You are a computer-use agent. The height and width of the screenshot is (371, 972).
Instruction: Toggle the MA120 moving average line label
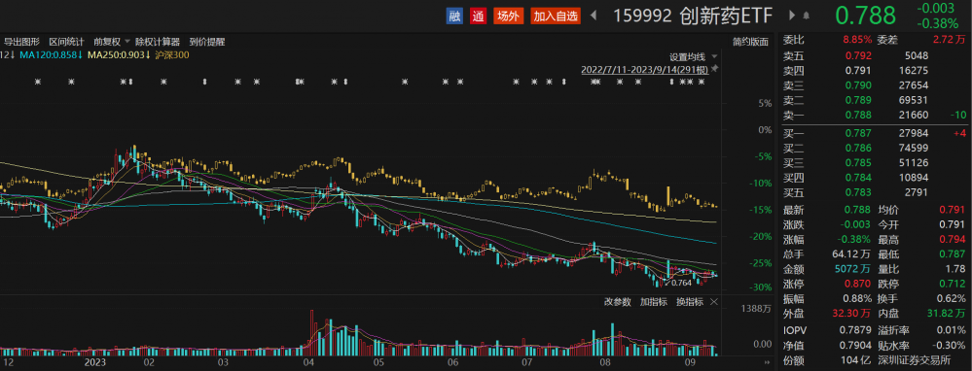(51, 55)
